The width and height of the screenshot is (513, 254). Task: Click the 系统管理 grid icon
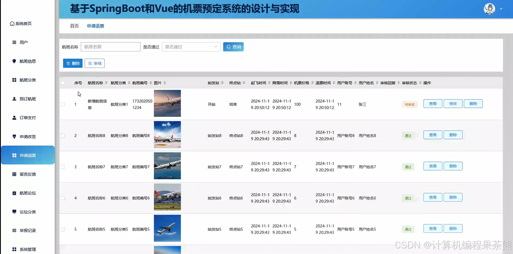(14, 249)
